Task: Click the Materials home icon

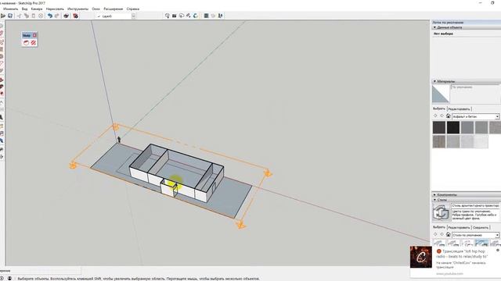Action: click(448, 116)
